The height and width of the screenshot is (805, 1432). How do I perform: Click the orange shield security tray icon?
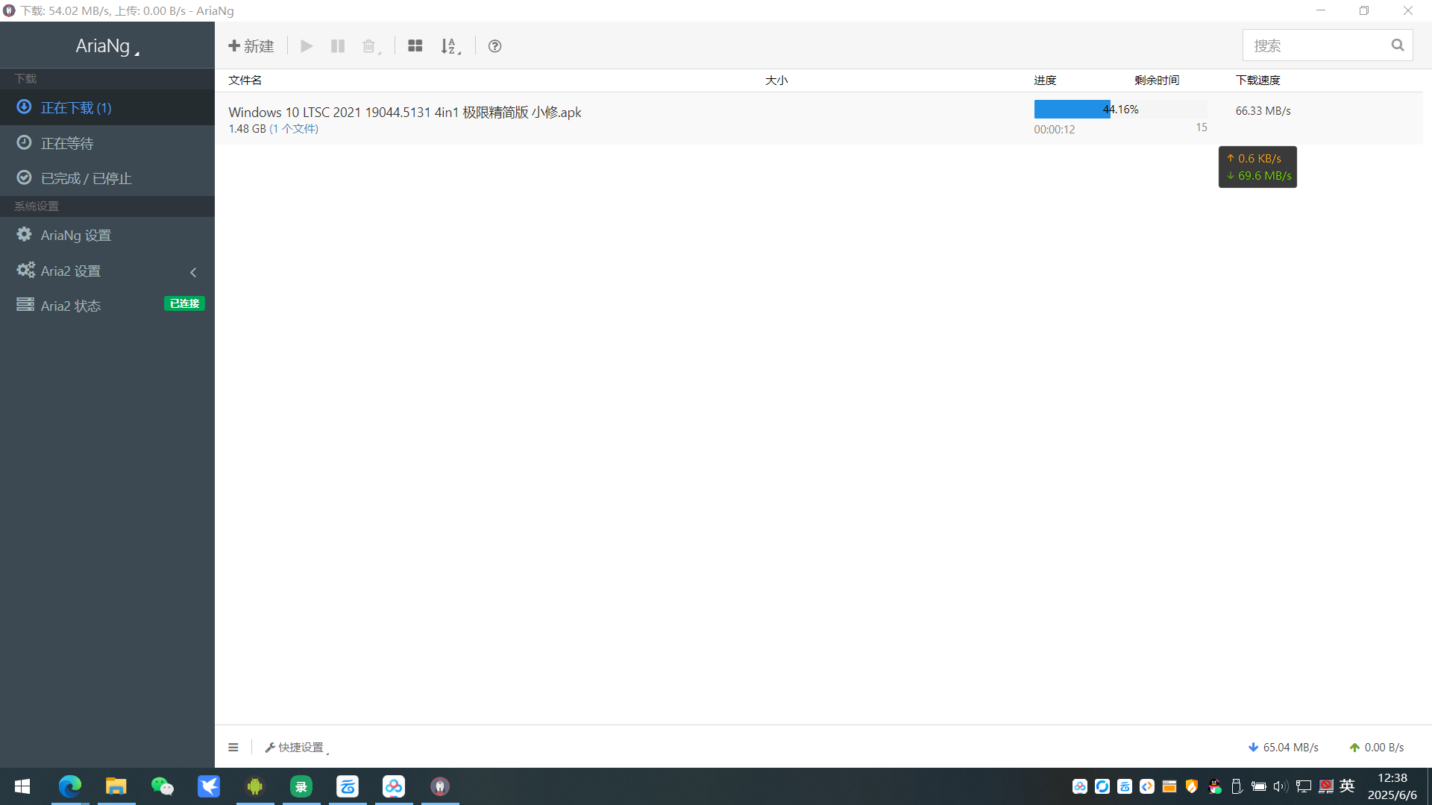coord(1192,786)
